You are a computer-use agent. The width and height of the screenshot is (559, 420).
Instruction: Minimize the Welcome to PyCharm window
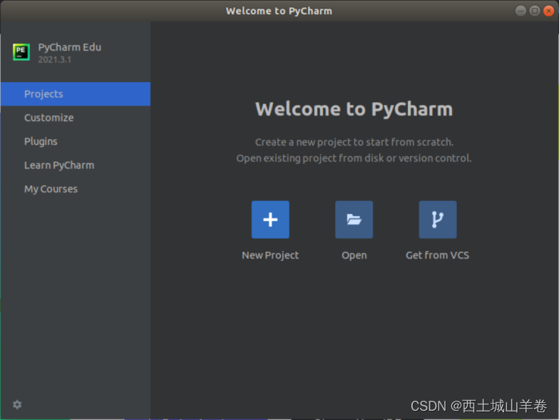520,11
